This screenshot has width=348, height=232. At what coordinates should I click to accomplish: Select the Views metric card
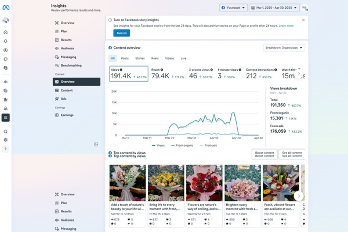pos(128,74)
